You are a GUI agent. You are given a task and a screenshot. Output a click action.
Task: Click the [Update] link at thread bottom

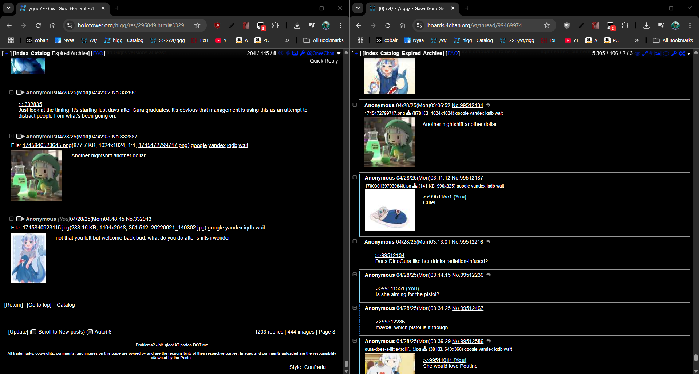[x=18, y=332]
